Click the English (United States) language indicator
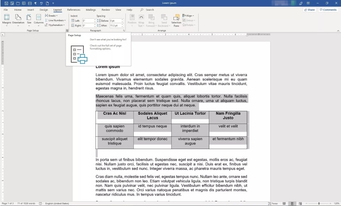341x206 pixels. tap(57, 203)
